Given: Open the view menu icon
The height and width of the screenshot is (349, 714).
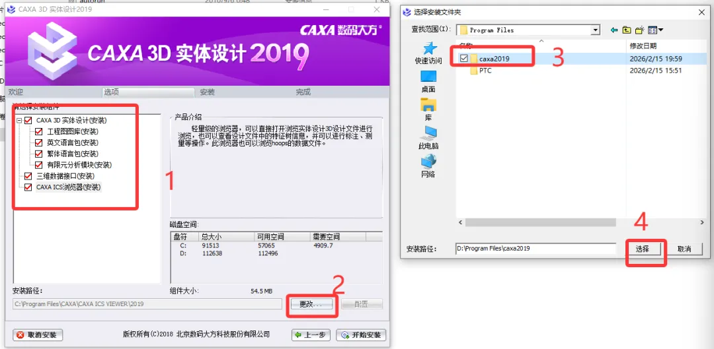Looking at the screenshot, I should point(653,30).
